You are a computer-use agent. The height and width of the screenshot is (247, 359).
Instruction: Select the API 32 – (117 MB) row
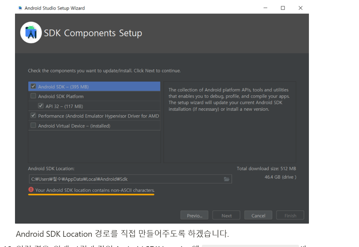(x=94, y=106)
